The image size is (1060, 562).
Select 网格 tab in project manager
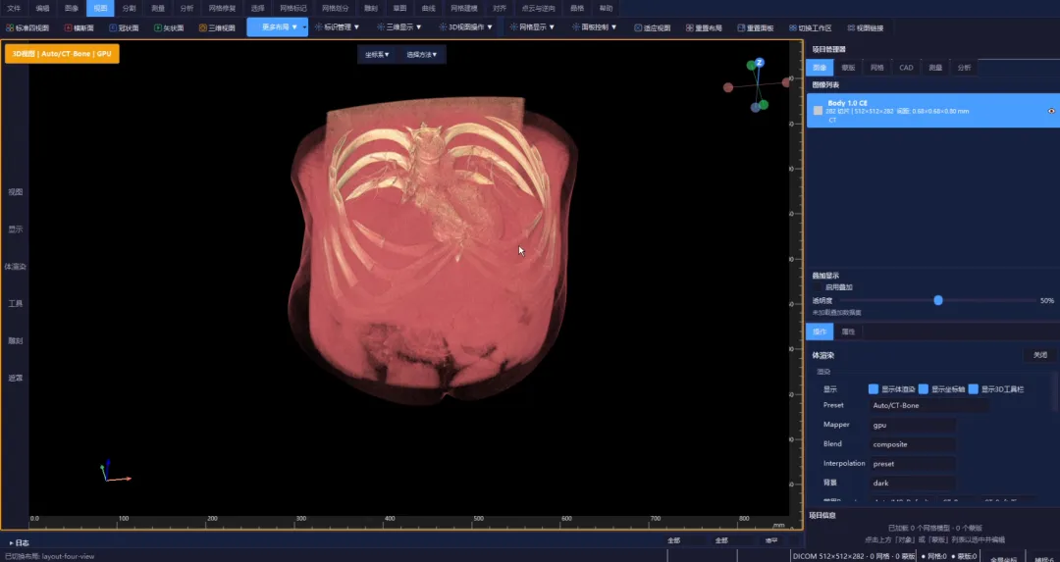[x=876, y=68]
